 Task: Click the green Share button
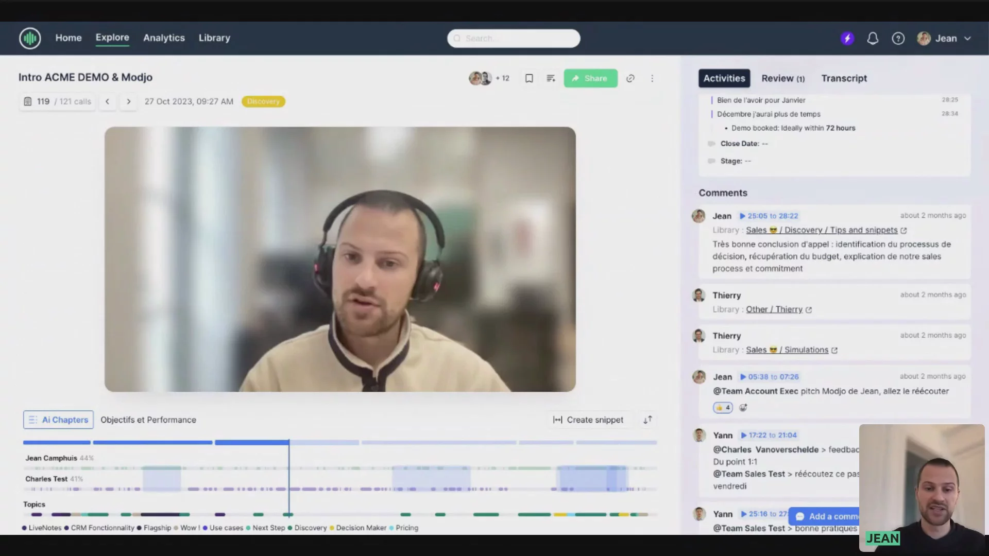click(590, 78)
